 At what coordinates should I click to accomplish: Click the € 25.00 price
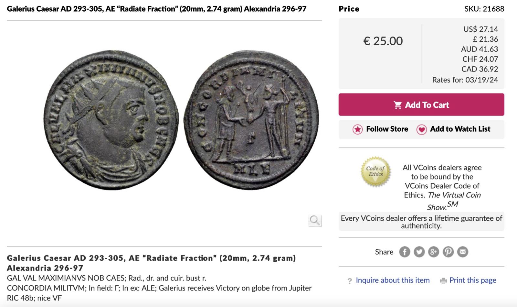tap(383, 41)
